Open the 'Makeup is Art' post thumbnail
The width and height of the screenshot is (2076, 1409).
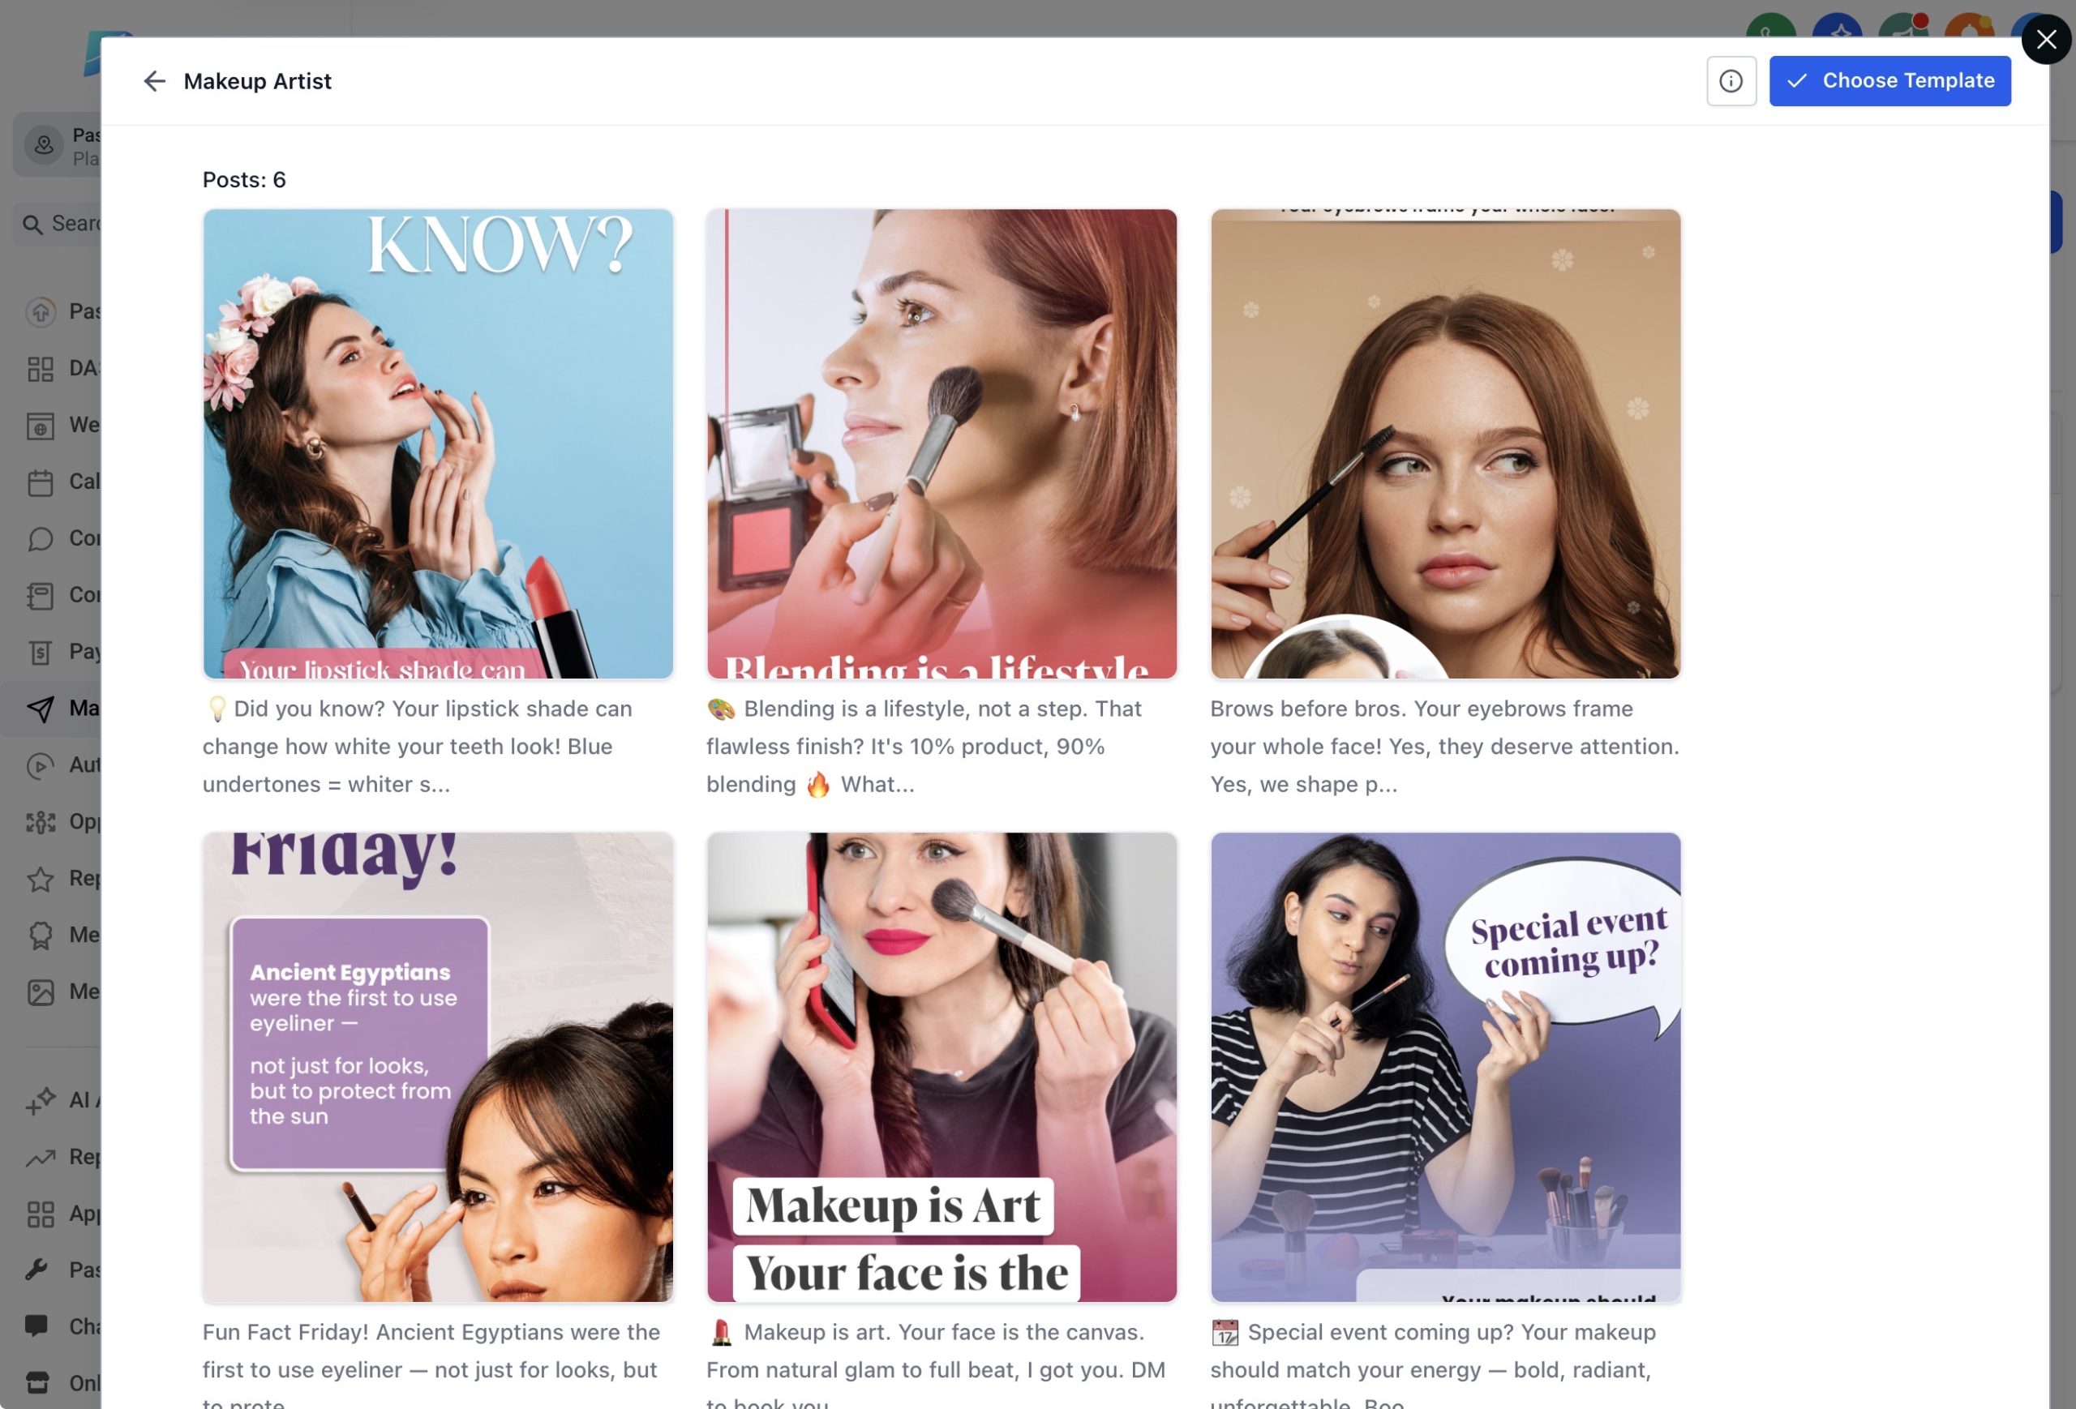coord(941,1067)
